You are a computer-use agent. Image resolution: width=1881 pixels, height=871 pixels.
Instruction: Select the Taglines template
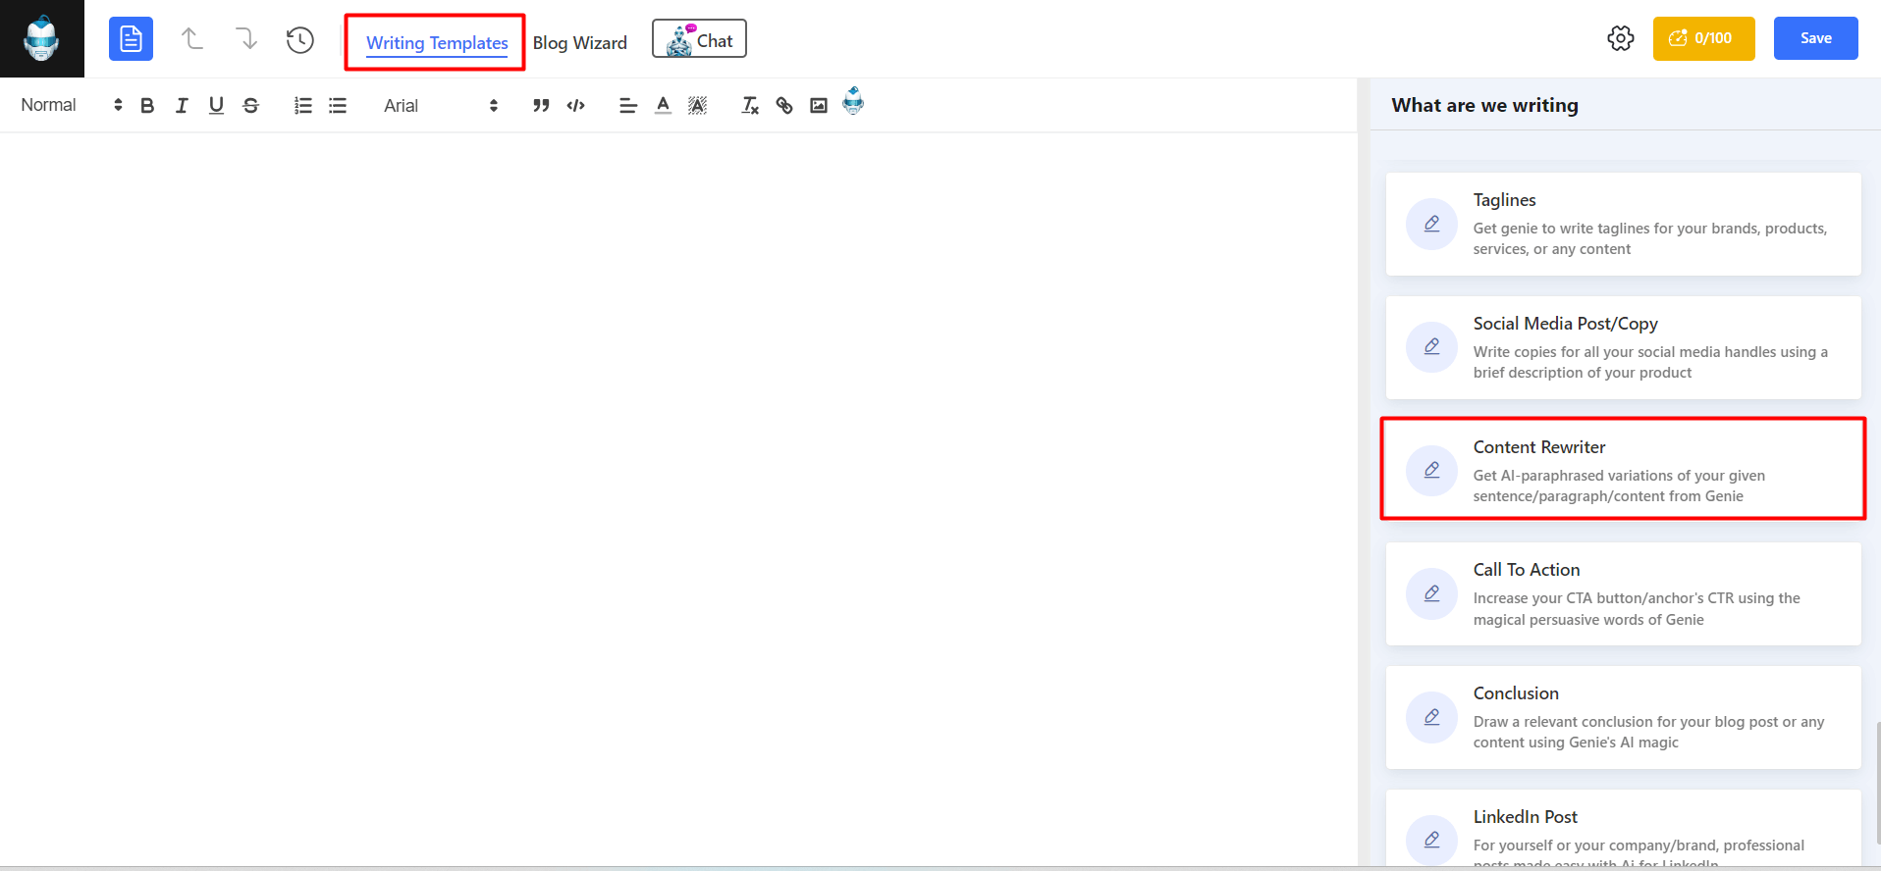(1624, 225)
